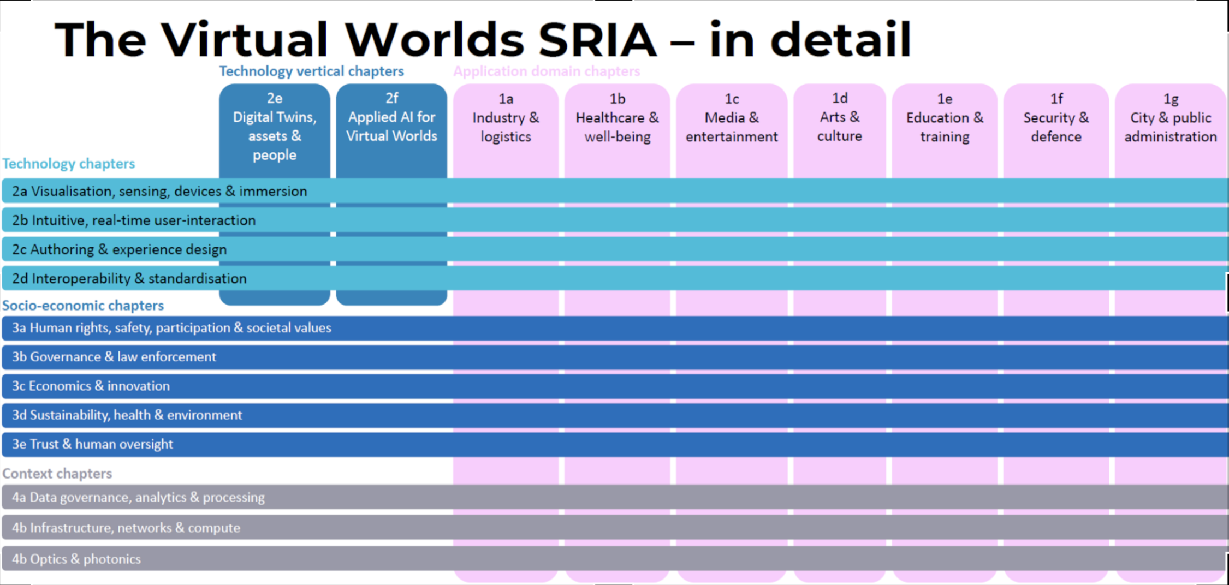Select the 3c Economics & innovation row
The image size is (1229, 585).
pyautogui.click(x=91, y=386)
